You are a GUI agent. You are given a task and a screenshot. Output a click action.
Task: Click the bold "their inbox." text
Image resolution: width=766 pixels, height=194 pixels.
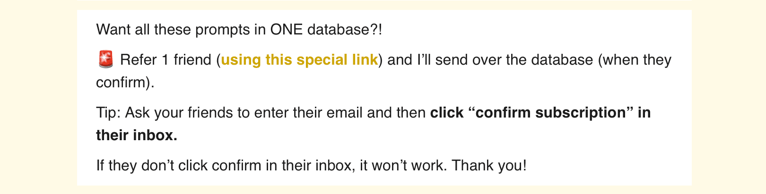[x=137, y=135]
